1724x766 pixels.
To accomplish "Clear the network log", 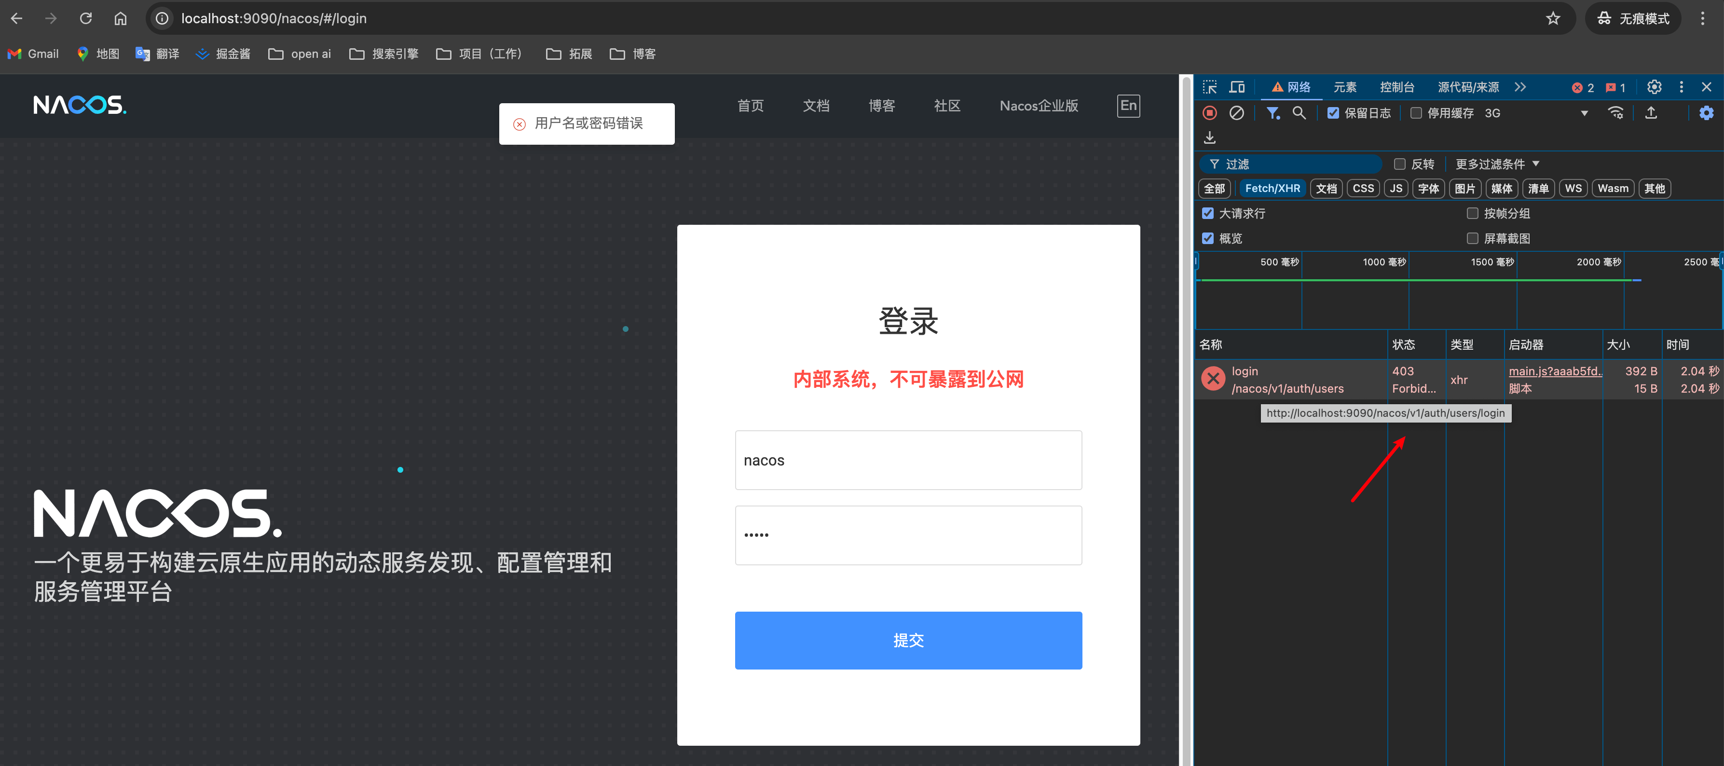I will [1236, 113].
